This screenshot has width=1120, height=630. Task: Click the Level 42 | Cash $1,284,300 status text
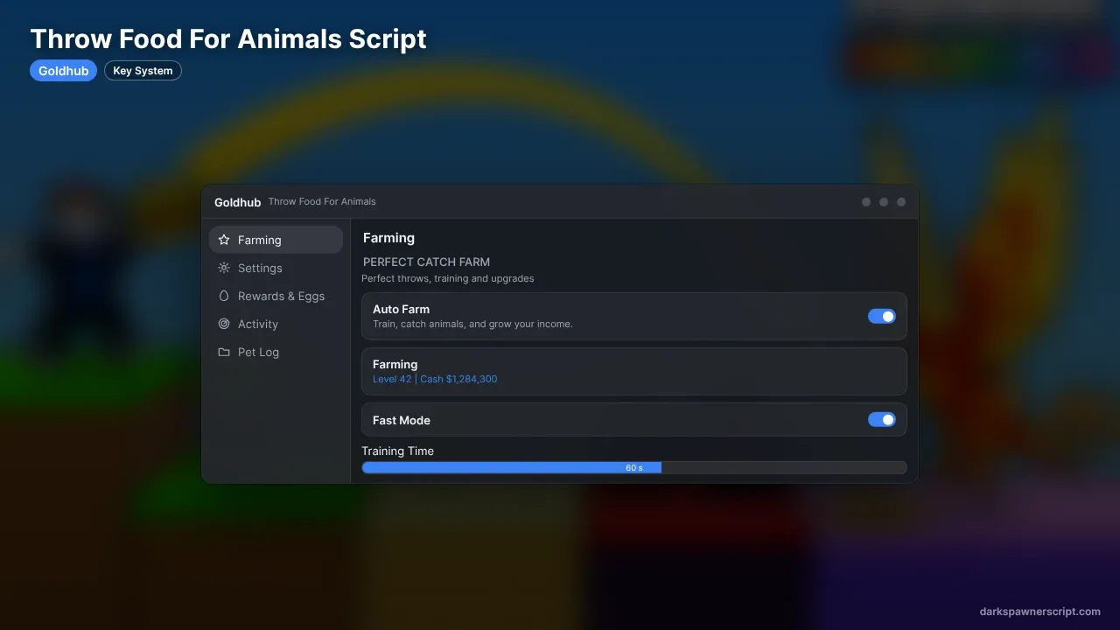tap(435, 380)
